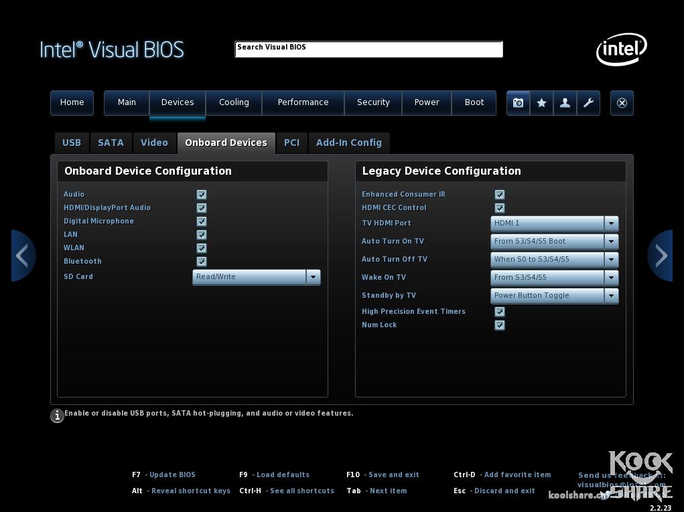Toggle the Num Lock checkbox
Image resolution: width=684 pixels, height=512 pixels.
500,325
